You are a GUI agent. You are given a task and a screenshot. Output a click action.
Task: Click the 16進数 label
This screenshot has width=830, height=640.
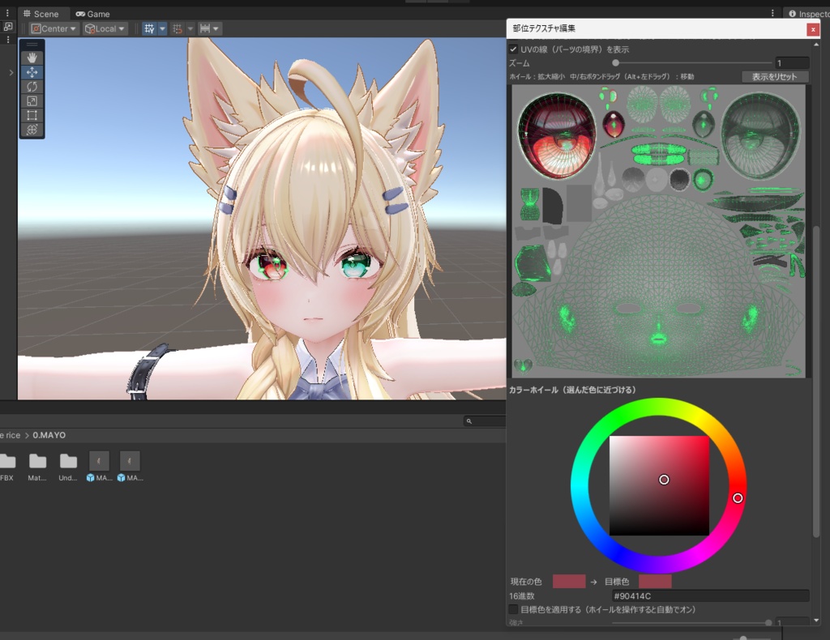click(522, 596)
